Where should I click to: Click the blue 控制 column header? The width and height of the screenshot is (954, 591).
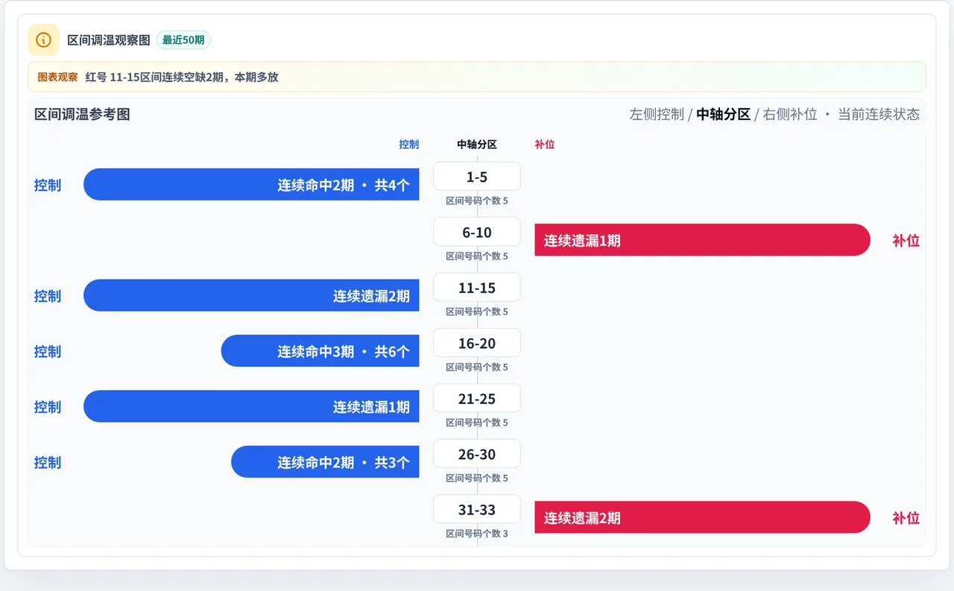coord(408,145)
